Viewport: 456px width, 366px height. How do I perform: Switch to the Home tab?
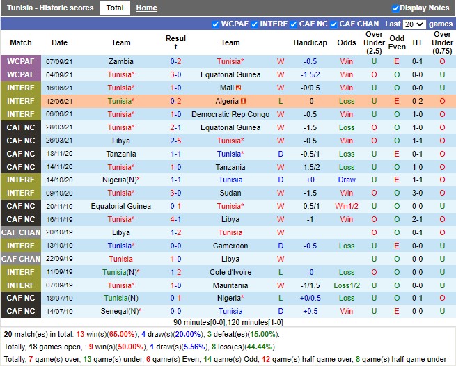pyautogui.click(x=146, y=8)
